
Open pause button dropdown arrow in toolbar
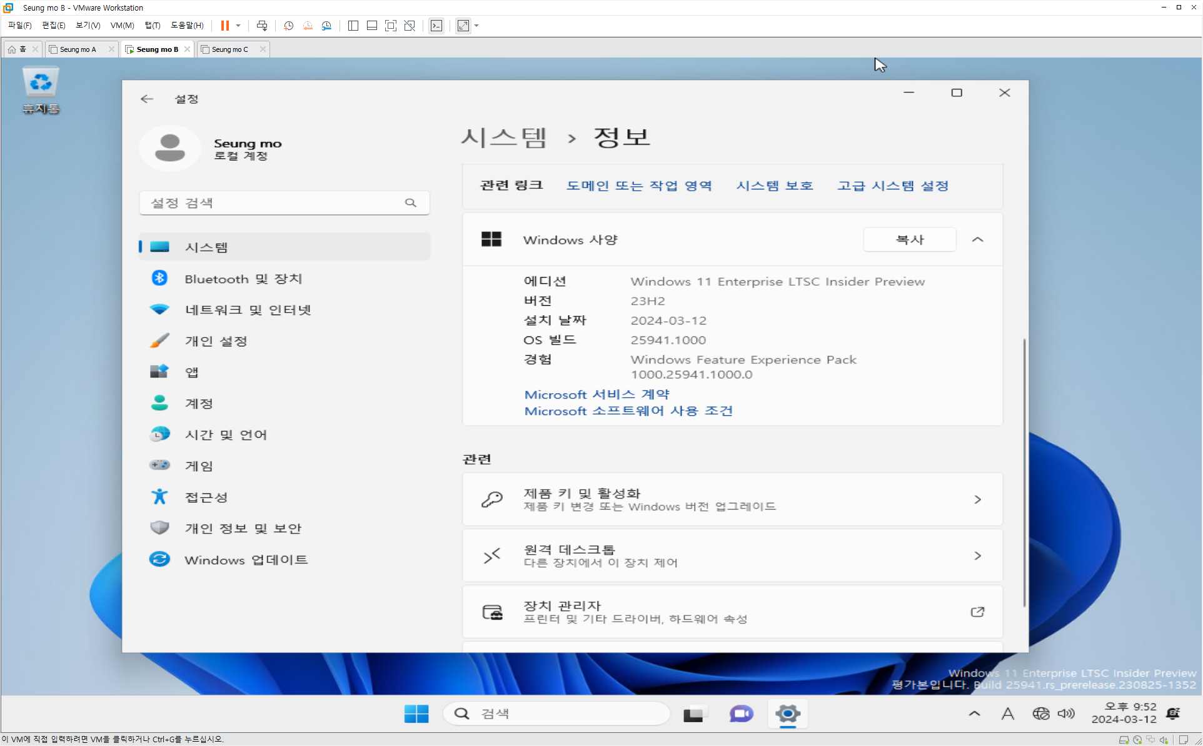(x=238, y=26)
